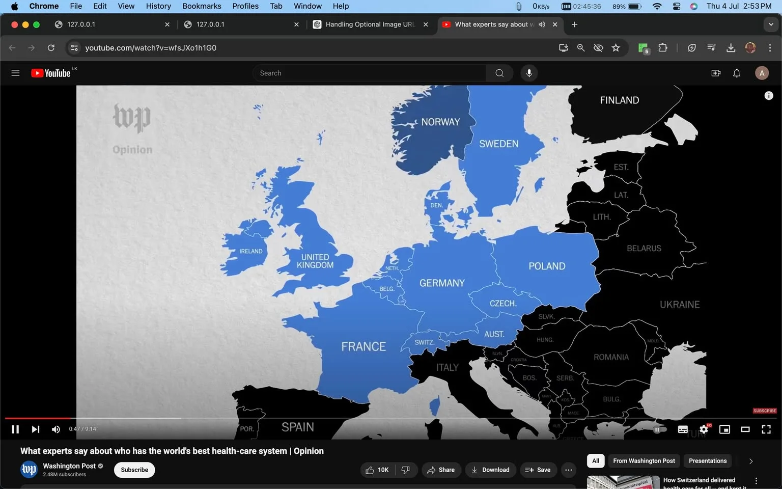Search with voice microphone icon
Screen dimensions: 782x489
click(529, 73)
